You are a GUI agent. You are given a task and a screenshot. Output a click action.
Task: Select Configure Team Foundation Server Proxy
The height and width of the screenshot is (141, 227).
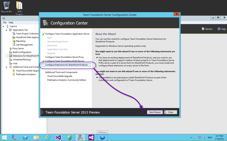[x=64, y=57]
